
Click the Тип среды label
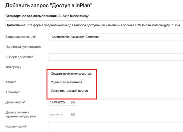click(x=13, y=67)
